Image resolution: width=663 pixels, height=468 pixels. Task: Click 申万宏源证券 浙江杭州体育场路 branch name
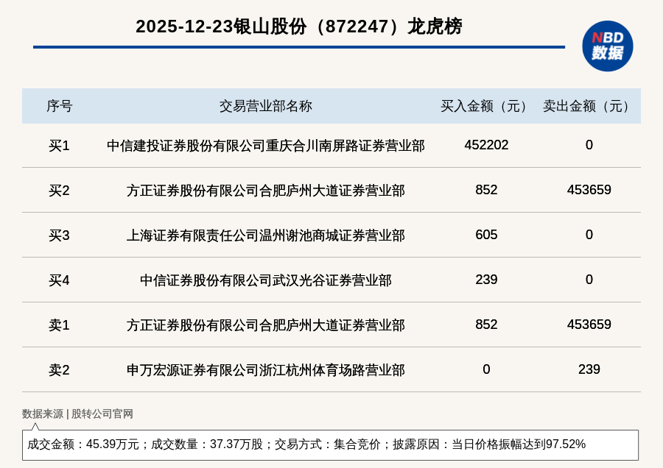pos(265,370)
